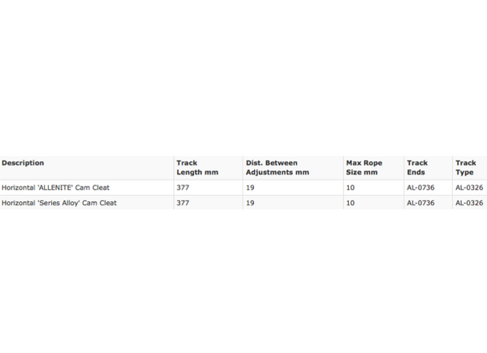Image resolution: width=487 pixels, height=353 pixels.
Task: Select Horizontal 'ALLENITE' Cam Cleat row
Action: click(x=243, y=187)
